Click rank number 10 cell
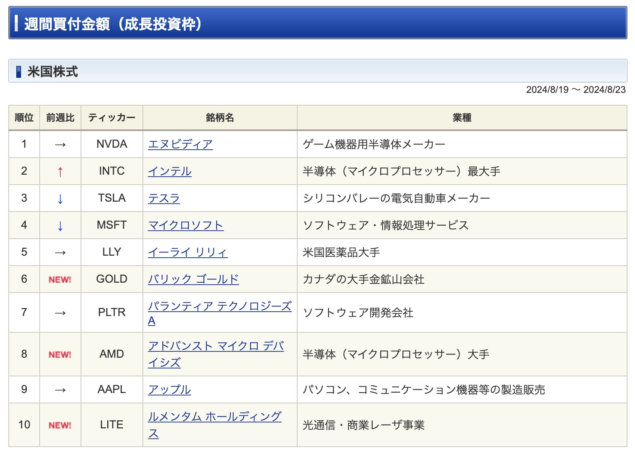 point(24,425)
